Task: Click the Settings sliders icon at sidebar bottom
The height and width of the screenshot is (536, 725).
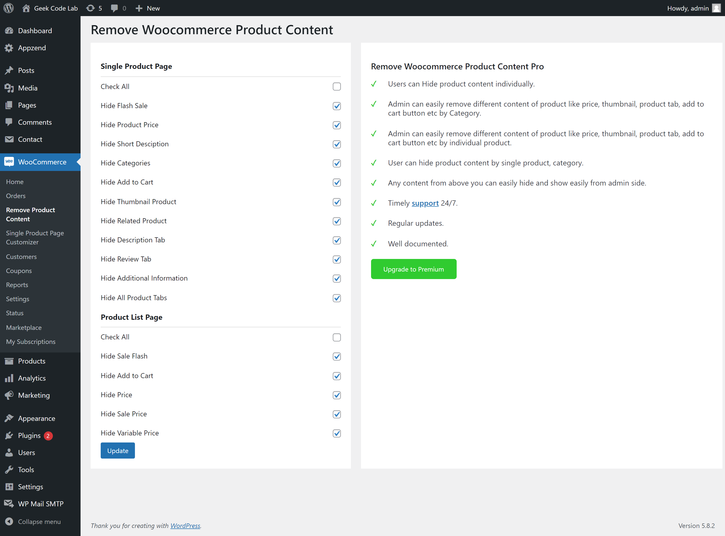Action: pyautogui.click(x=9, y=487)
